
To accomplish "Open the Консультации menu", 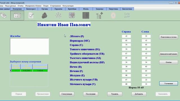I will (x=68, y=6).
